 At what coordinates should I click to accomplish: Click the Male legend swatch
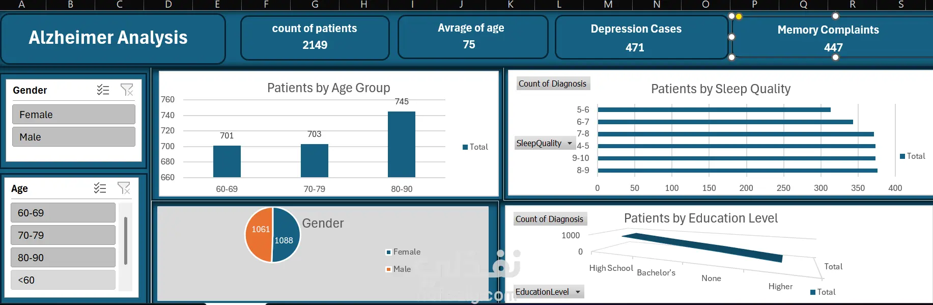point(388,269)
